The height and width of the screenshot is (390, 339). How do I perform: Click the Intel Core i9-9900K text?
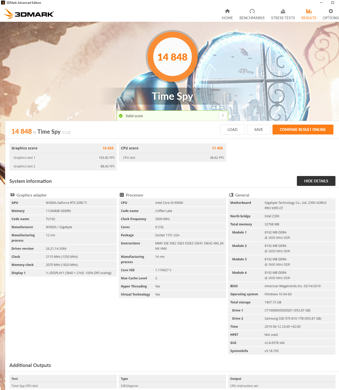tap(169, 203)
